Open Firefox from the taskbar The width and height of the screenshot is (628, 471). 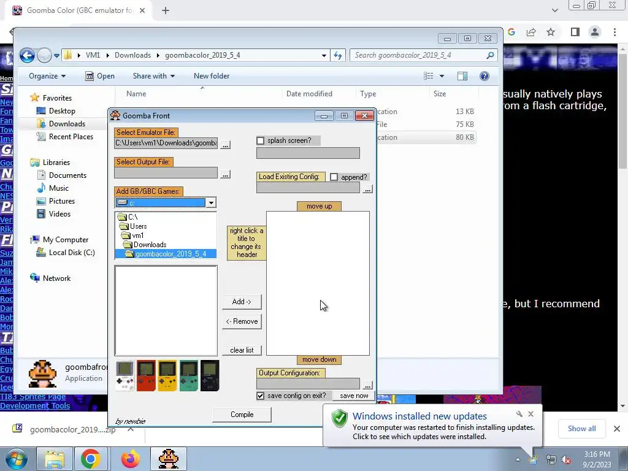click(x=130, y=459)
